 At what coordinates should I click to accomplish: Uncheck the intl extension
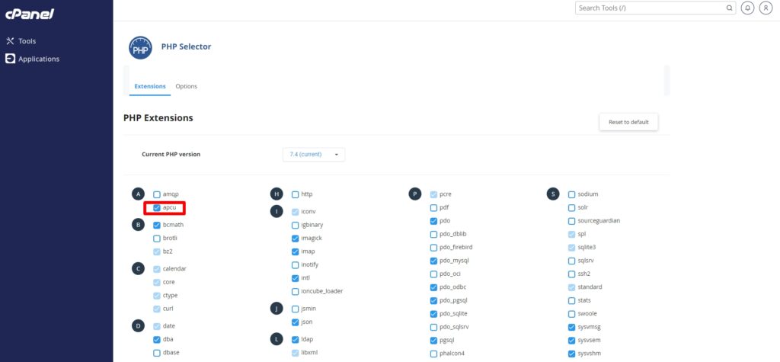(x=295, y=278)
